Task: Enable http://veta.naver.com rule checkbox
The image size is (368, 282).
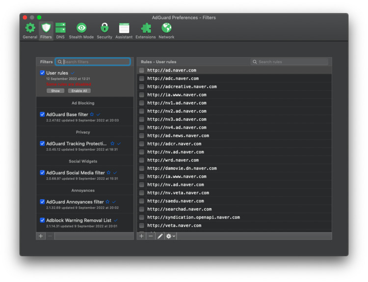Action: [141, 226]
